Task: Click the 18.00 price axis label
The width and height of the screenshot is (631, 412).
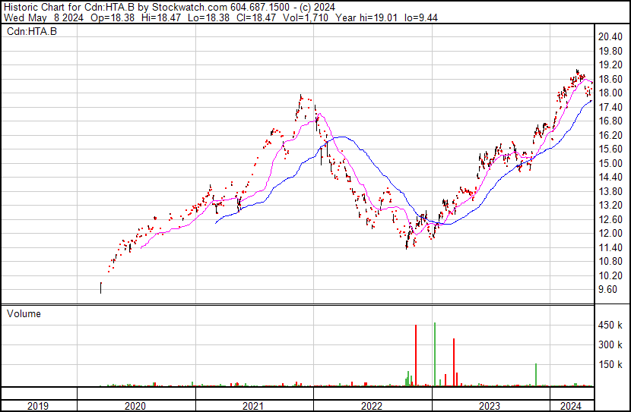Action: coord(610,93)
